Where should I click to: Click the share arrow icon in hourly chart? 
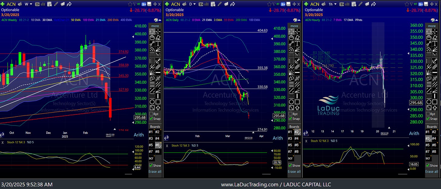[x=373, y=4]
